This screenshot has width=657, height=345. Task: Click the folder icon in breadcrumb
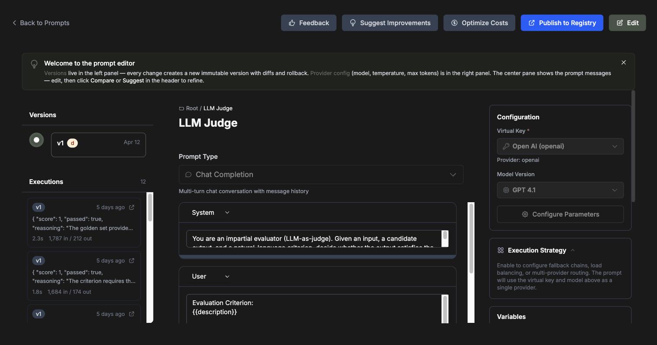(182, 108)
